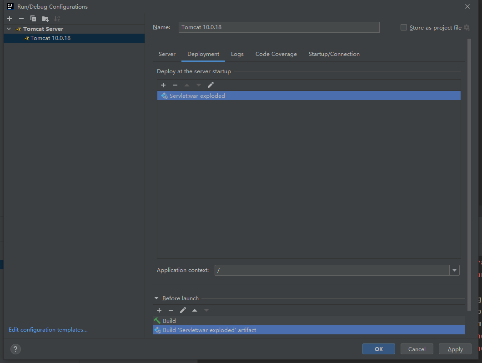Screen dimensions: 482x363
Task: Edit deployment artifact with pencil icon
Action: [x=211, y=85]
